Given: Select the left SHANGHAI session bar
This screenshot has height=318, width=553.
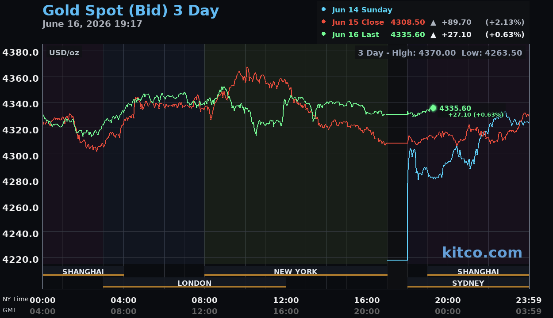Looking at the screenshot, I should tap(83, 271).
